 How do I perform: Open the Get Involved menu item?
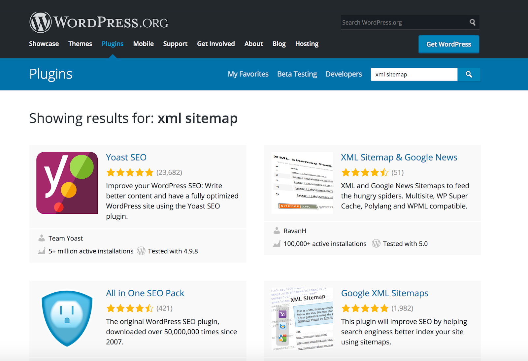pos(216,44)
